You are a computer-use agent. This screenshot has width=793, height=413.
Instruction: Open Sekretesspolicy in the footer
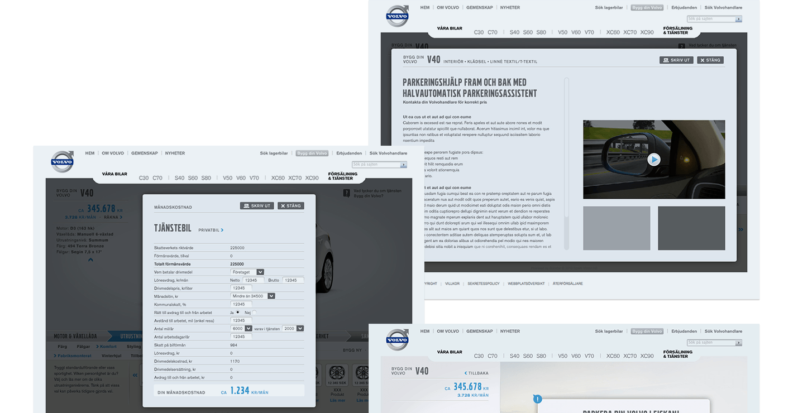click(x=484, y=284)
